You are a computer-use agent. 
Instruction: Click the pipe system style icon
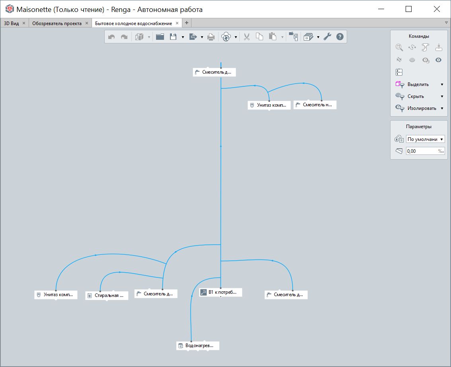pos(399,139)
